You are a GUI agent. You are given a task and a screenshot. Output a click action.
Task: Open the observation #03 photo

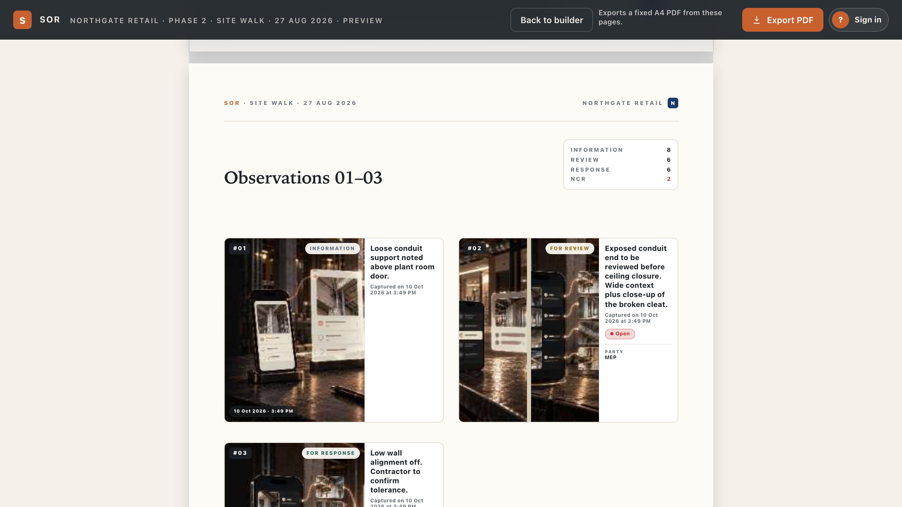point(295,475)
